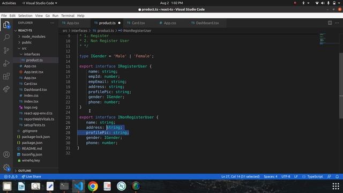Open the Run and Debug view
Image resolution: width=343 pixels, height=193 pixels.
pyautogui.click(x=6, y=63)
